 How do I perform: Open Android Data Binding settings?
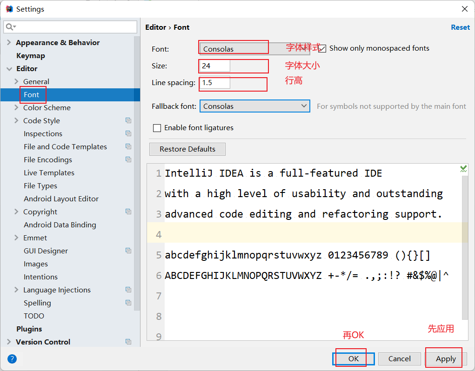click(60, 225)
